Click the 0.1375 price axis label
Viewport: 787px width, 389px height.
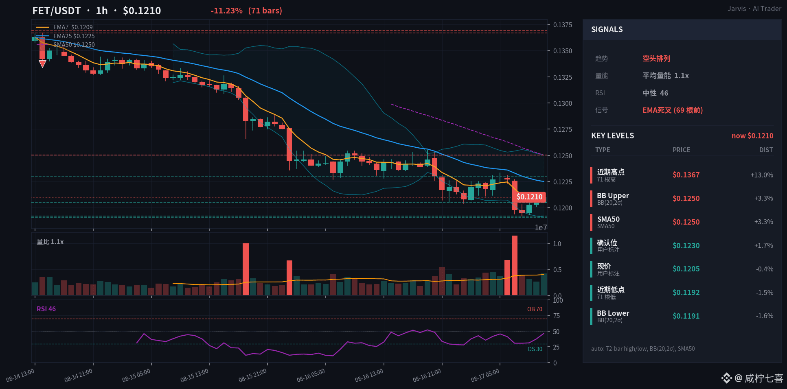click(x=562, y=25)
